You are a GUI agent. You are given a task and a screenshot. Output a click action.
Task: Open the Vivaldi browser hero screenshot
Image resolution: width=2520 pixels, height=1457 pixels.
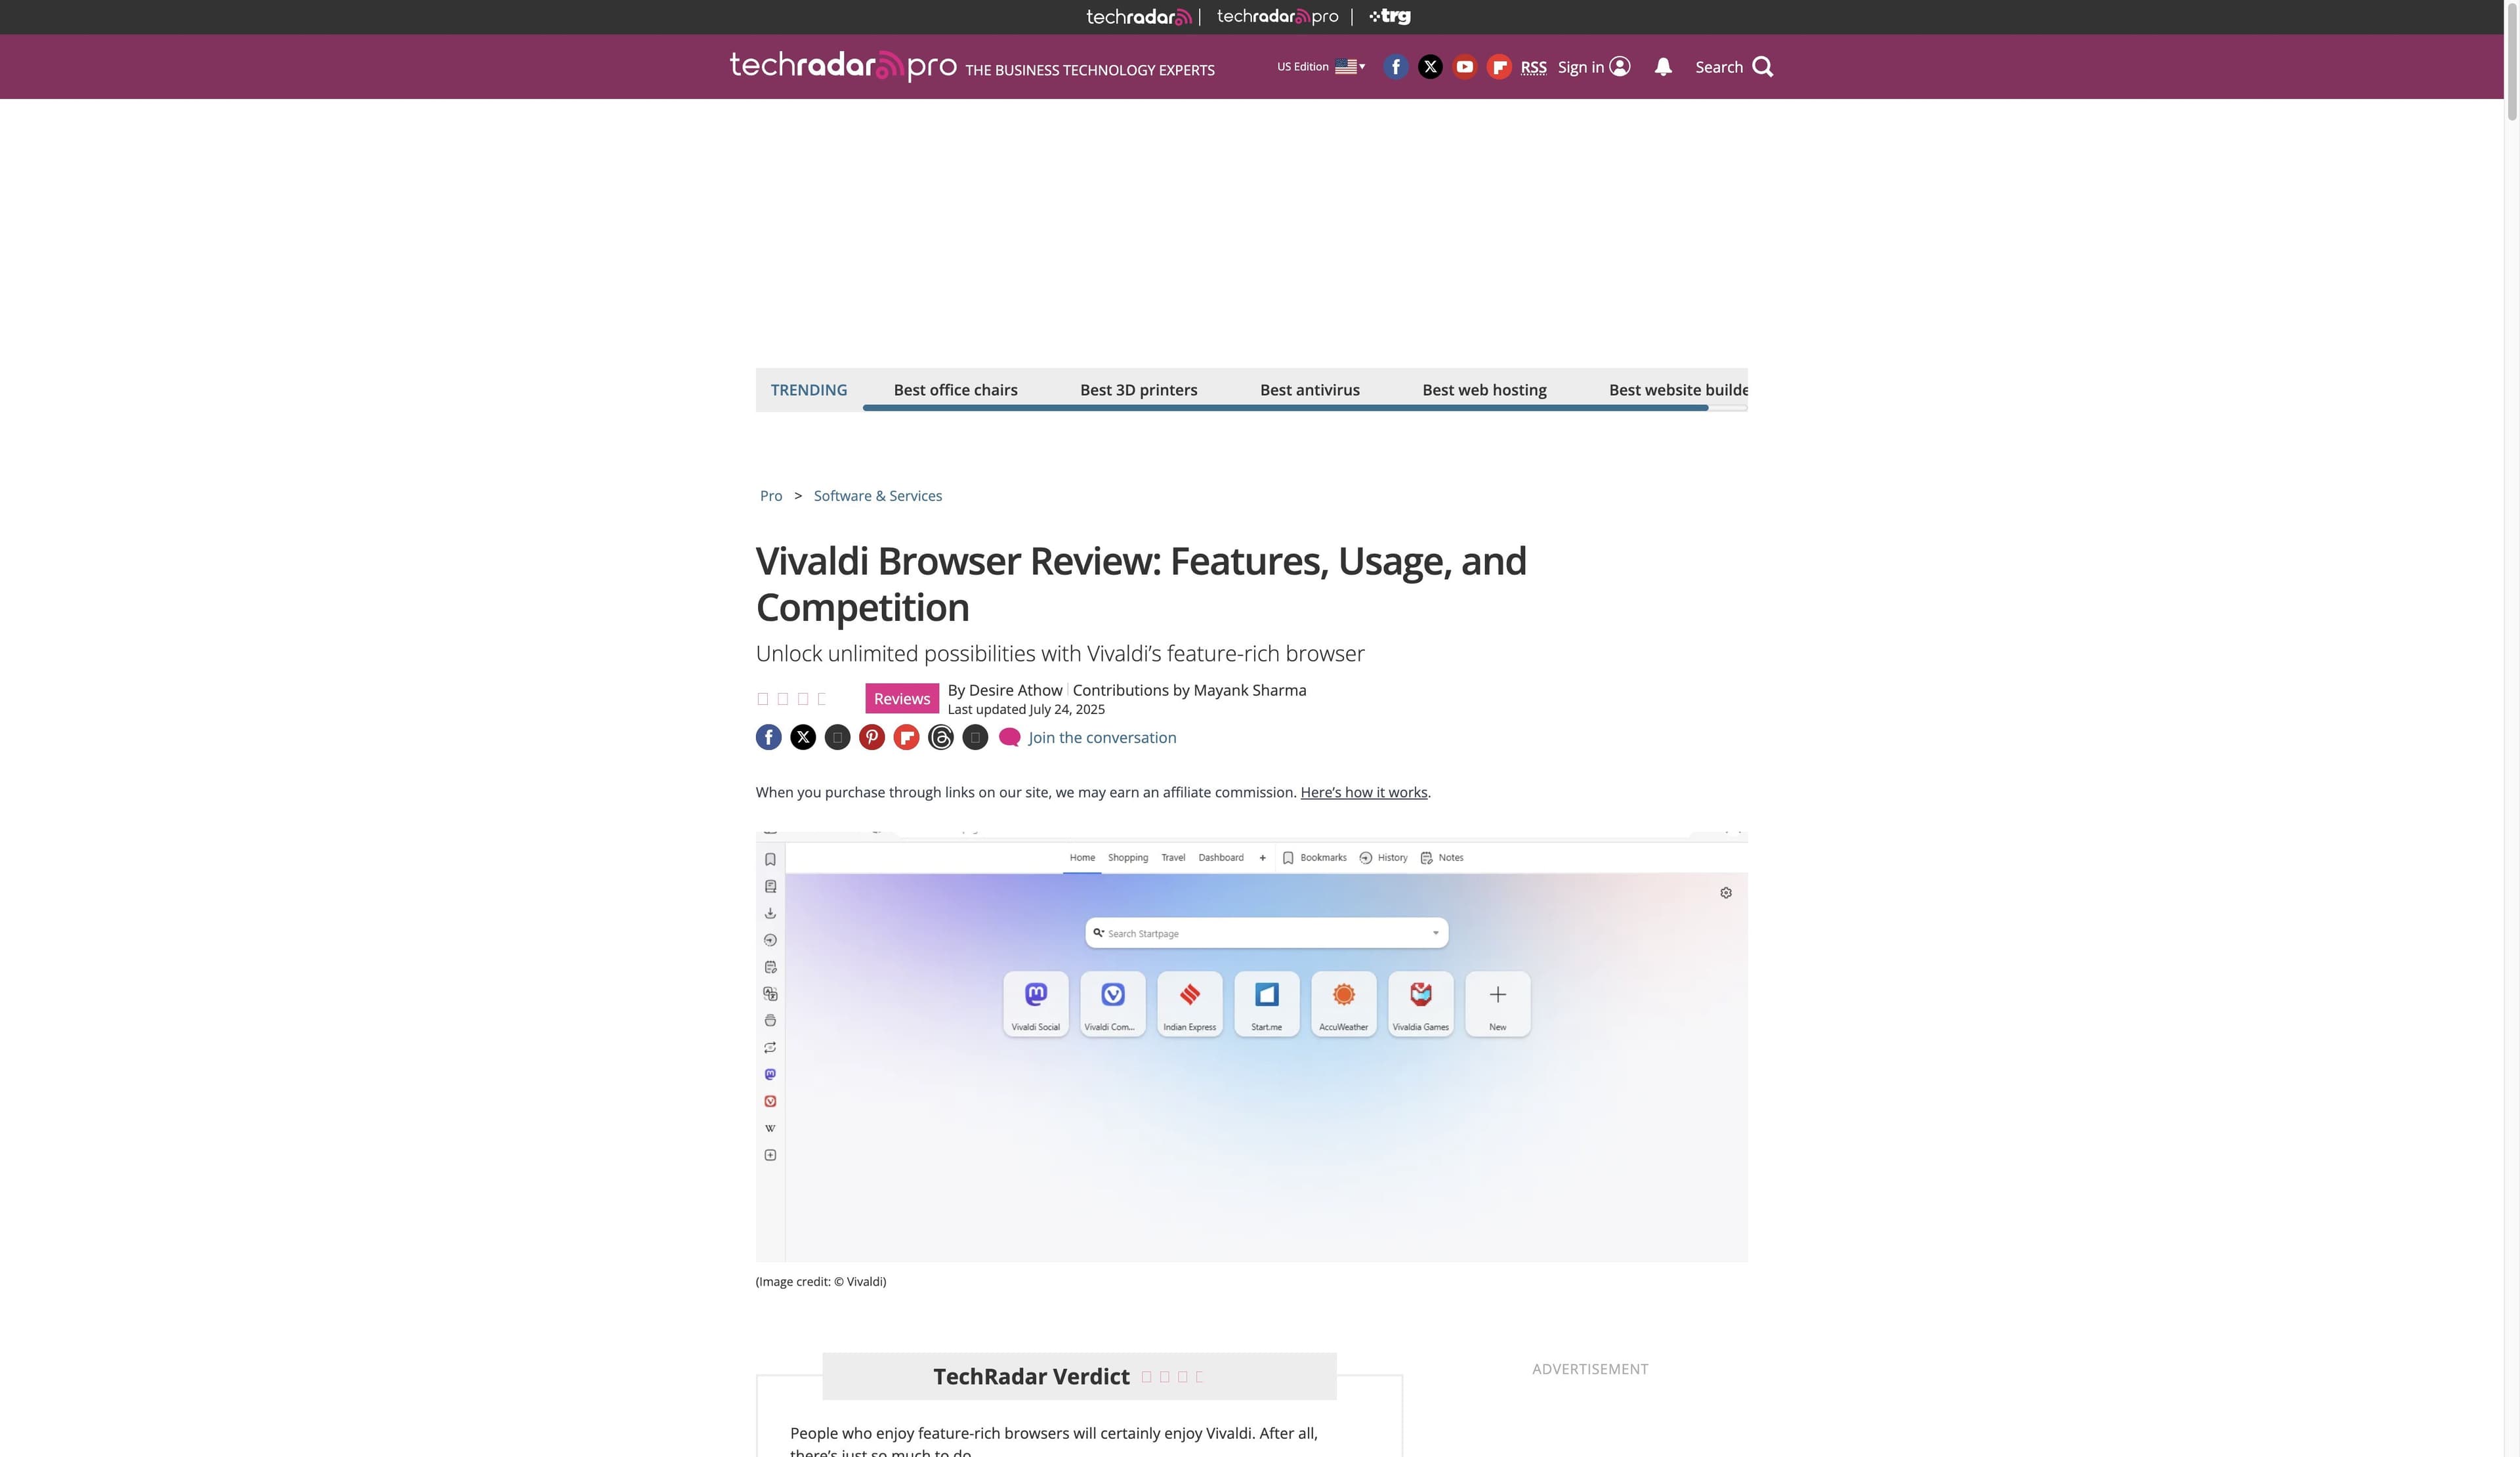[x=1251, y=1046]
